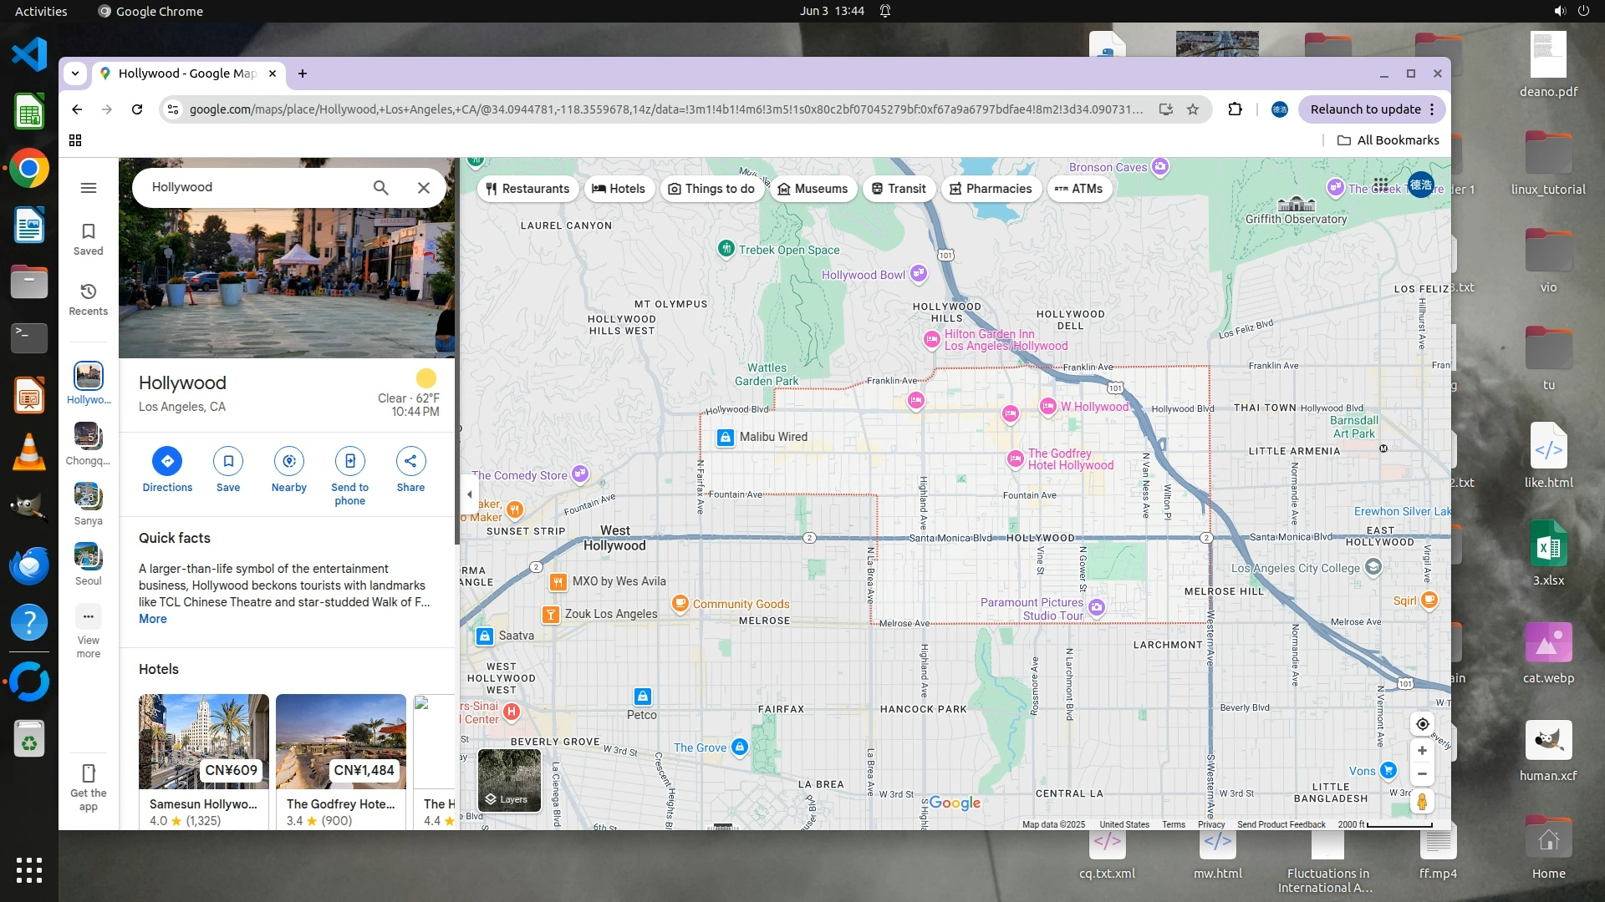Click the Send to phone icon
1605x902 pixels.
coord(349,461)
